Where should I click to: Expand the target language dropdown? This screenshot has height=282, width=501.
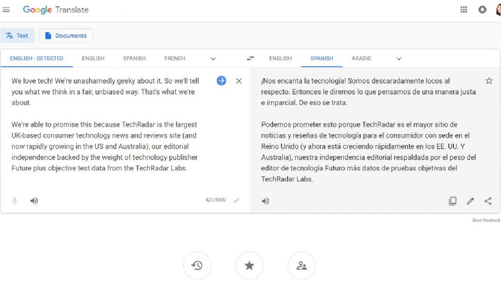click(x=399, y=58)
